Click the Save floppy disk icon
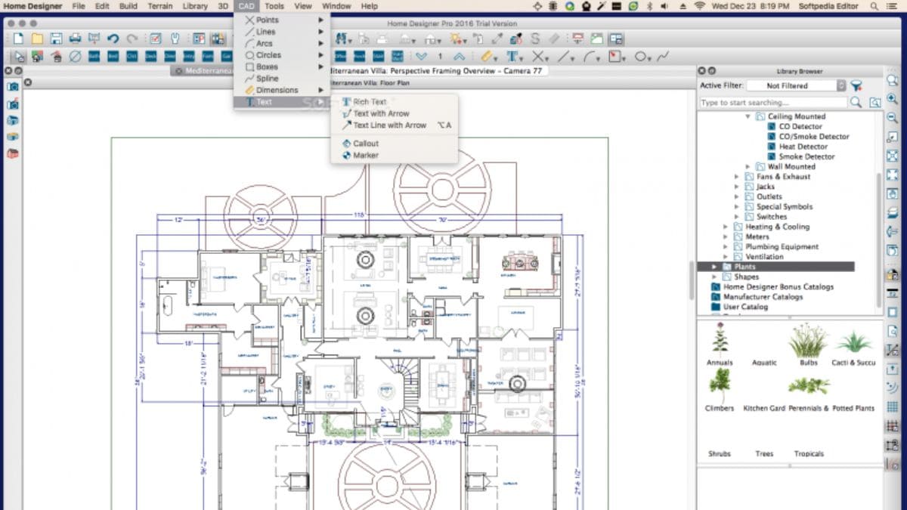This screenshot has height=510, width=907. pos(57,39)
